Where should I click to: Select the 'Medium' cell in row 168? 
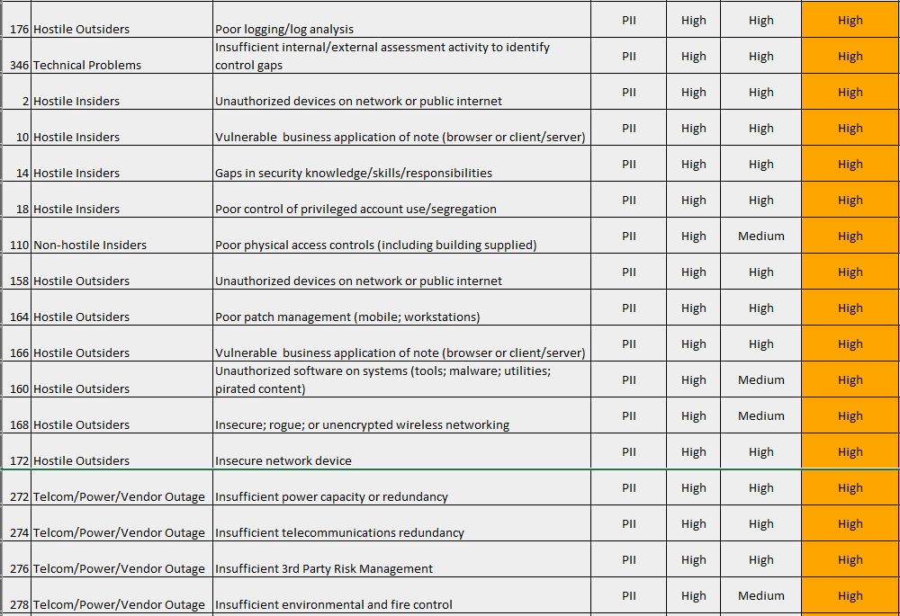coord(761,415)
